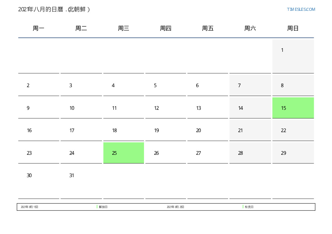Click the legend holiday name 解放日
Image resolution: width=332 pixels, height=234 pixels.
(x=103, y=207)
